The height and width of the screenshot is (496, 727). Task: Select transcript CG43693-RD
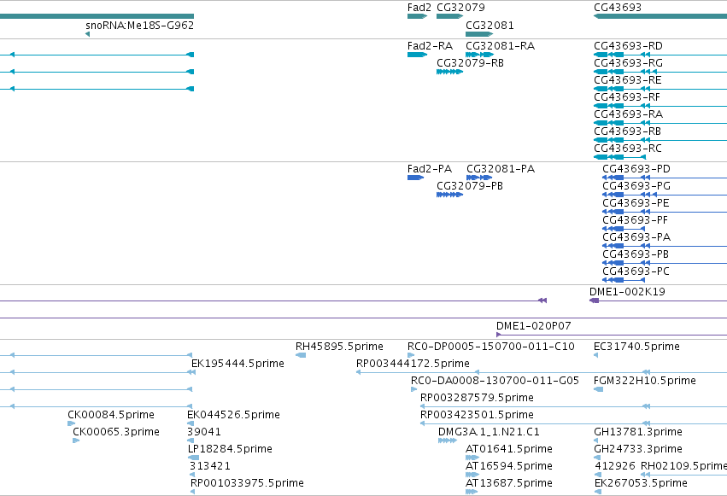tap(660, 55)
